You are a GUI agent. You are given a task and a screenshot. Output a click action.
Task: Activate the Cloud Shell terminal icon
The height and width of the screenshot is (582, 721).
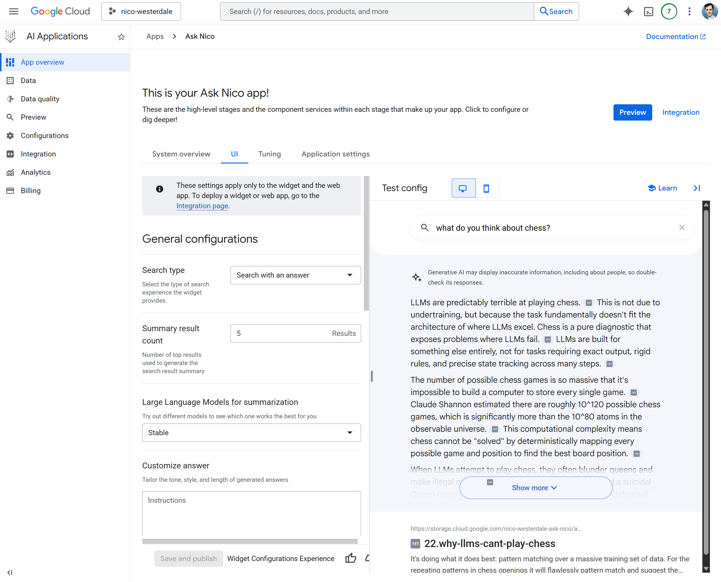[648, 11]
